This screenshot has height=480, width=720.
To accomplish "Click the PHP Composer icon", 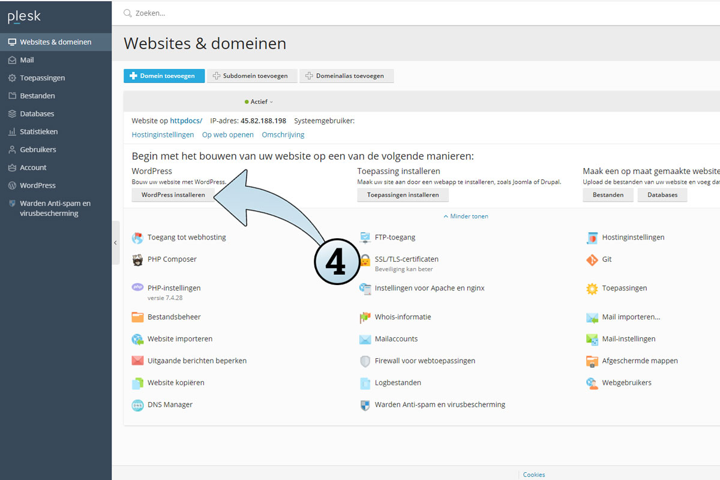I will coord(137,260).
